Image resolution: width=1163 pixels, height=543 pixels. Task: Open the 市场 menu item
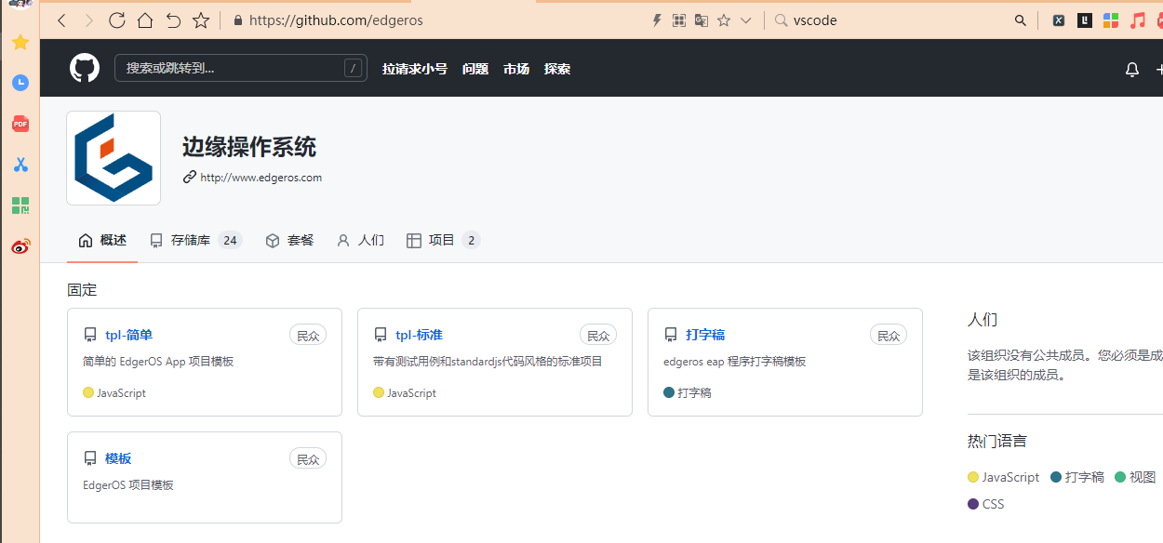516,68
